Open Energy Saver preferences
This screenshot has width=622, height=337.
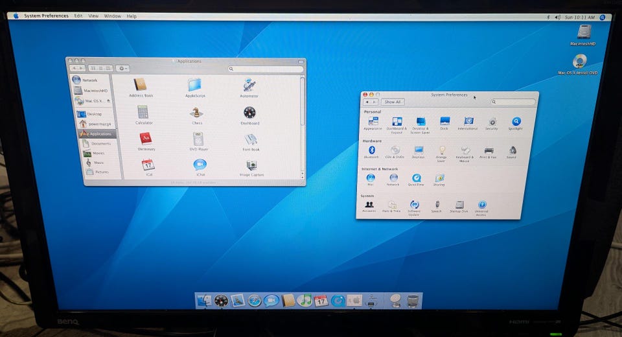pos(441,154)
